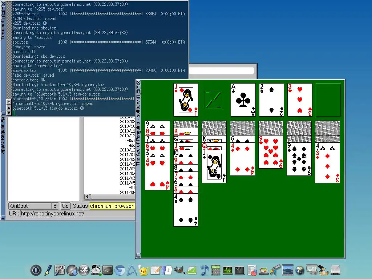This screenshot has width=372, height=279.
Task: Select the 5 of spades above 4 of diamonds
Action: click(x=242, y=139)
